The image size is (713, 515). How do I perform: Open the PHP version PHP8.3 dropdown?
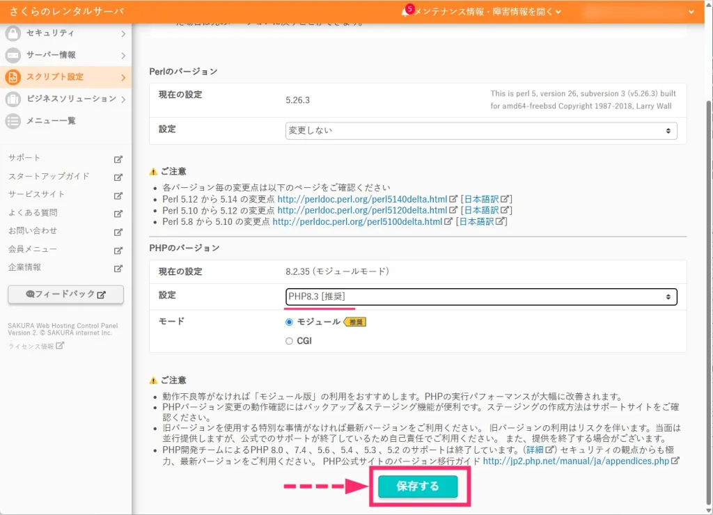(481, 296)
